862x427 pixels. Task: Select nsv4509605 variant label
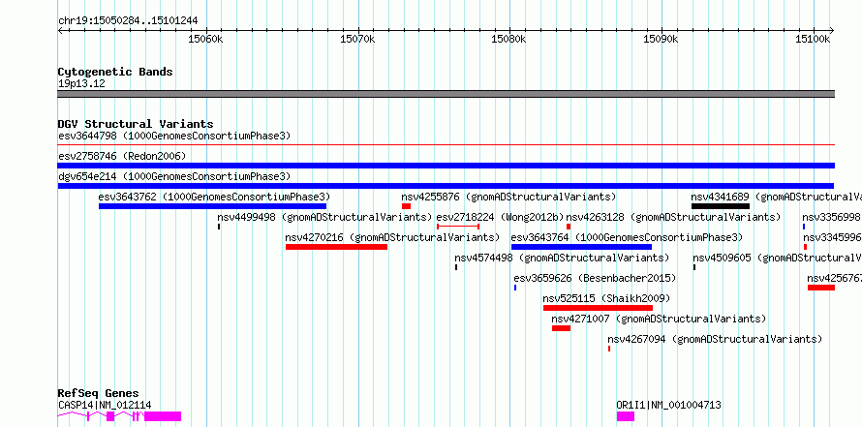[x=778, y=258]
